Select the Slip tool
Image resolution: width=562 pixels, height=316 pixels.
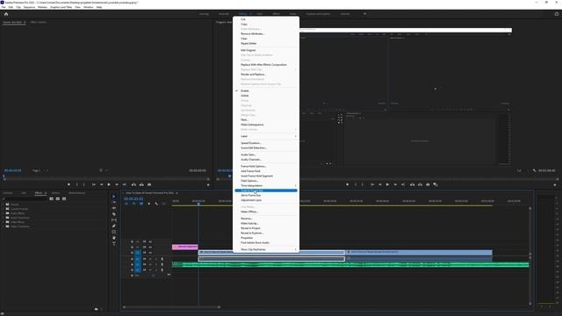click(114, 220)
